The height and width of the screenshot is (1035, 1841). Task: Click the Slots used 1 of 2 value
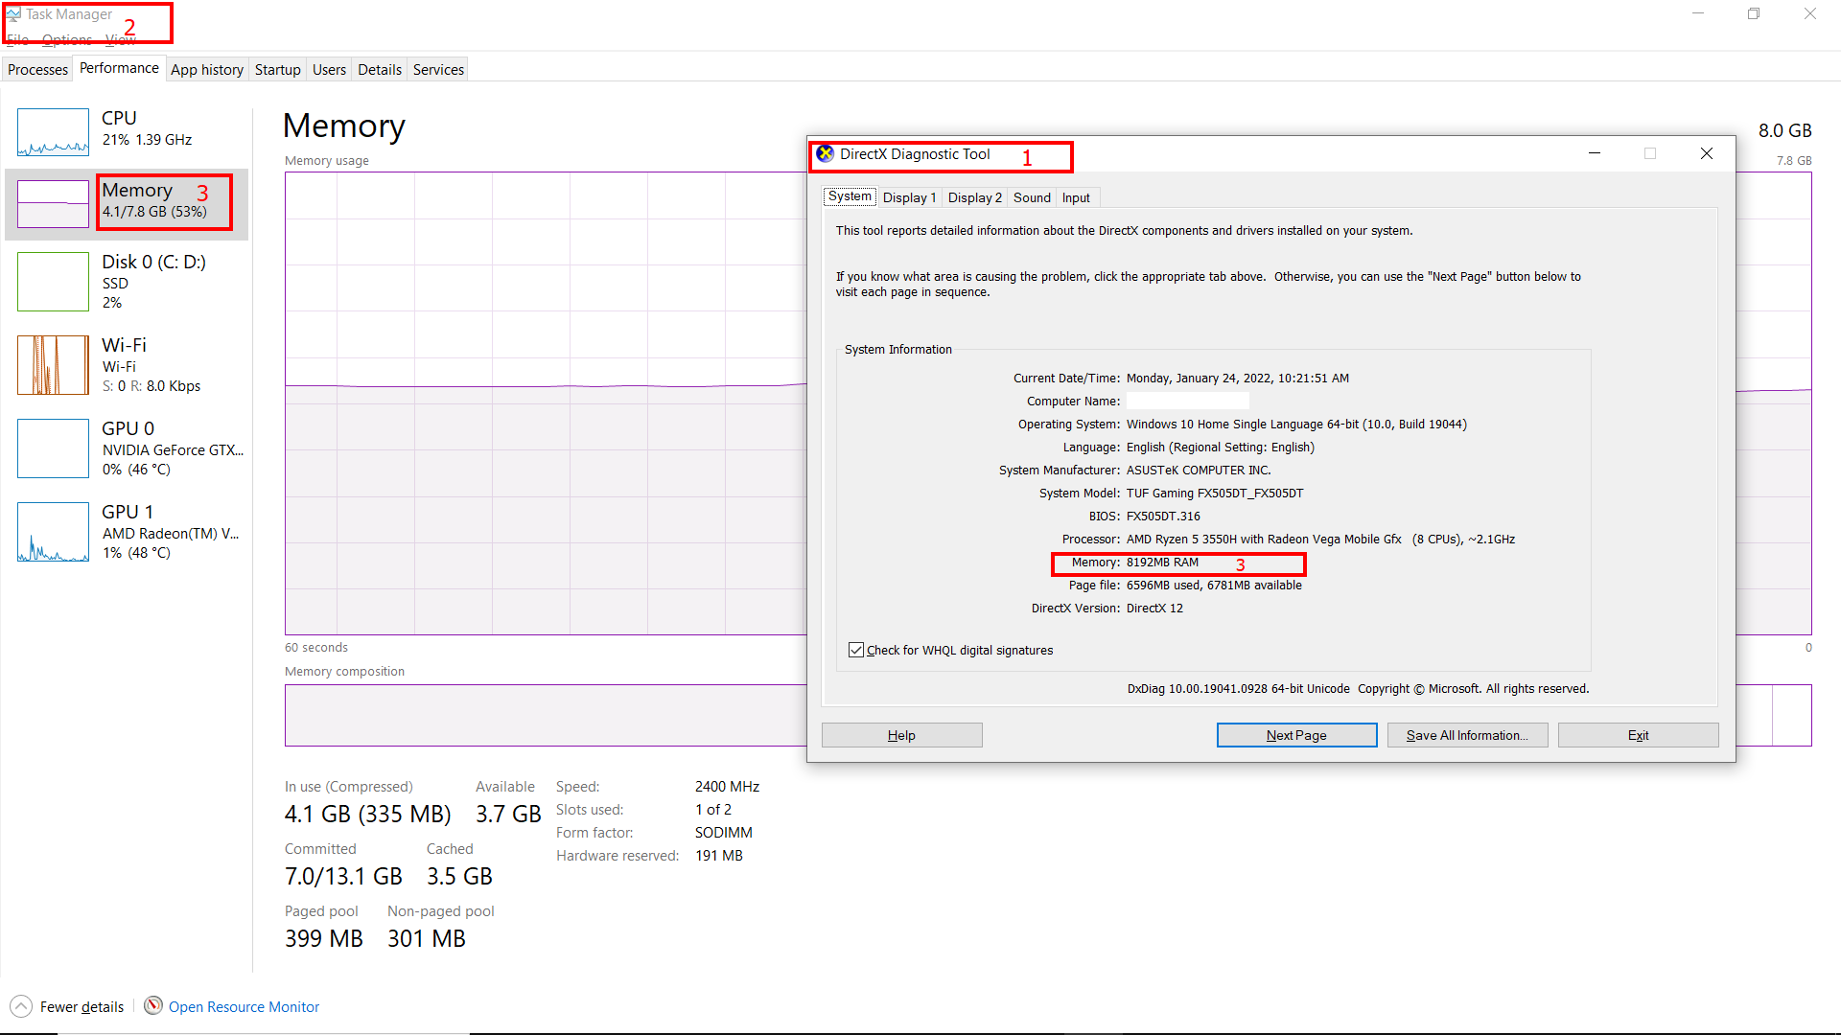[x=713, y=810]
